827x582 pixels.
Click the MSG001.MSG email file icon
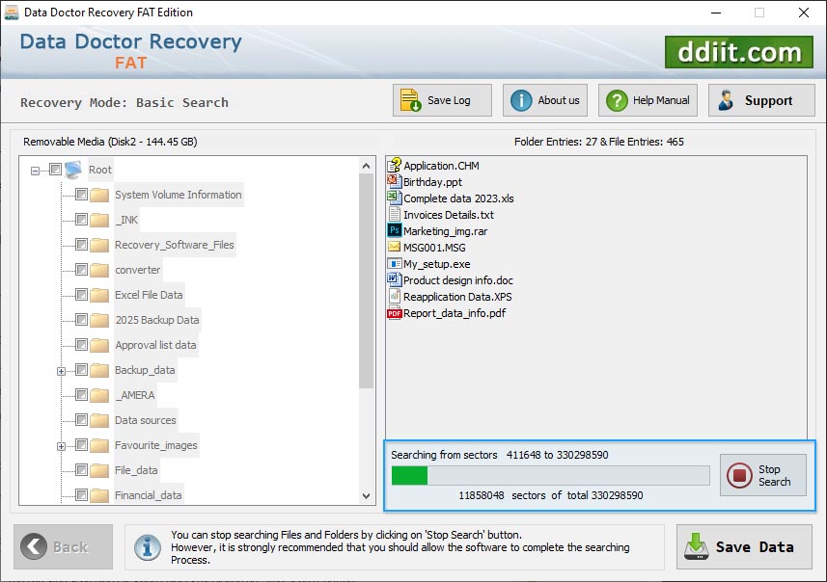[393, 247]
